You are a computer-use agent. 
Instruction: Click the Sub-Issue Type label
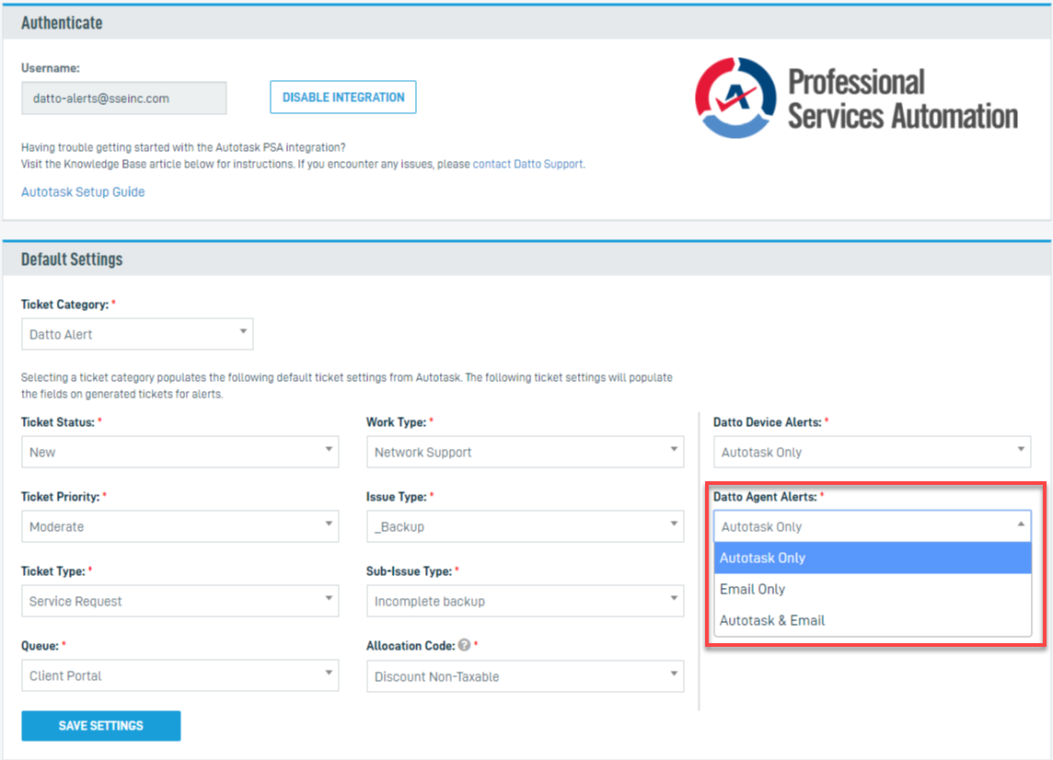(x=409, y=571)
